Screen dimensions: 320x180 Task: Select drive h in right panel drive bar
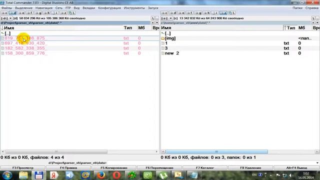click(206, 13)
